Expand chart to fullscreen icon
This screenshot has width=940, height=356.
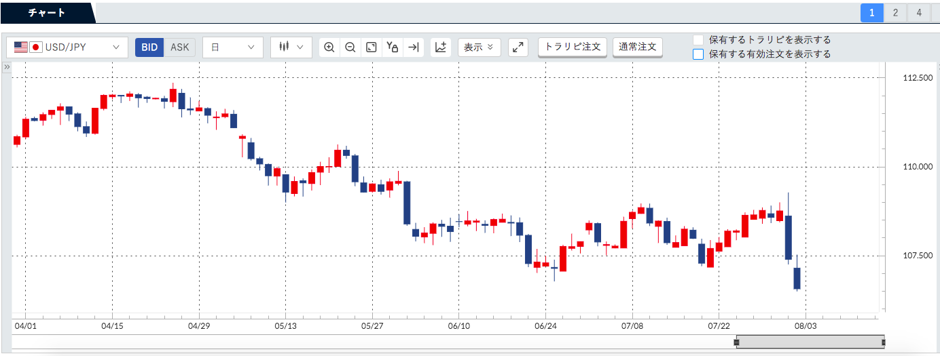tap(518, 47)
